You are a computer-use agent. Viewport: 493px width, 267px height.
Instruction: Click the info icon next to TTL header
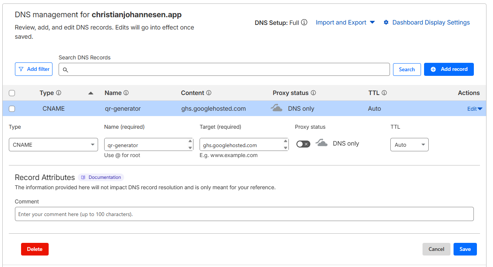coord(384,93)
